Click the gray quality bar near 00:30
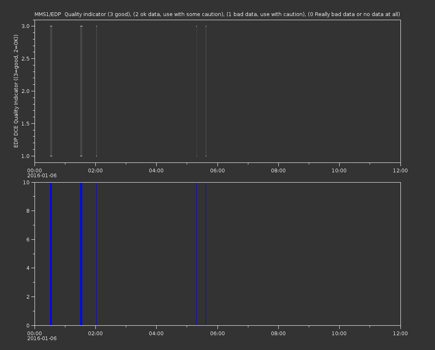The width and height of the screenshot is (435, 350). 51,91
